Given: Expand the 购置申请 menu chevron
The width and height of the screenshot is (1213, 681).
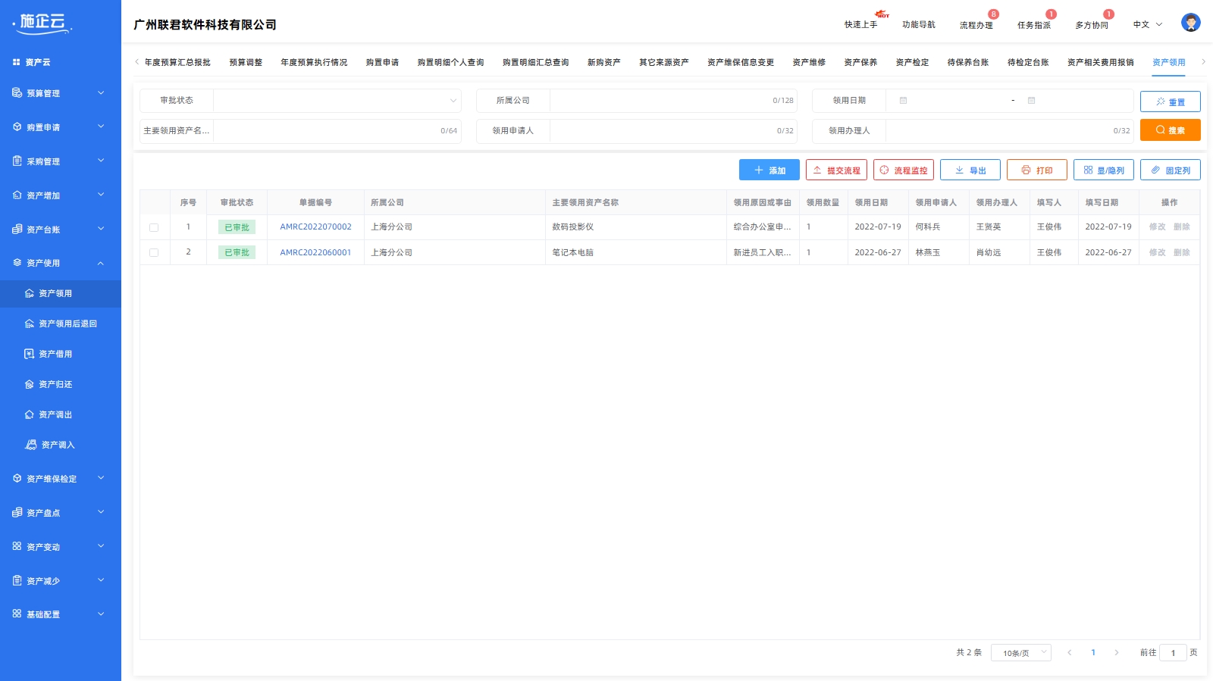Looking at the screenshot, I should click(x=101, y=127).
